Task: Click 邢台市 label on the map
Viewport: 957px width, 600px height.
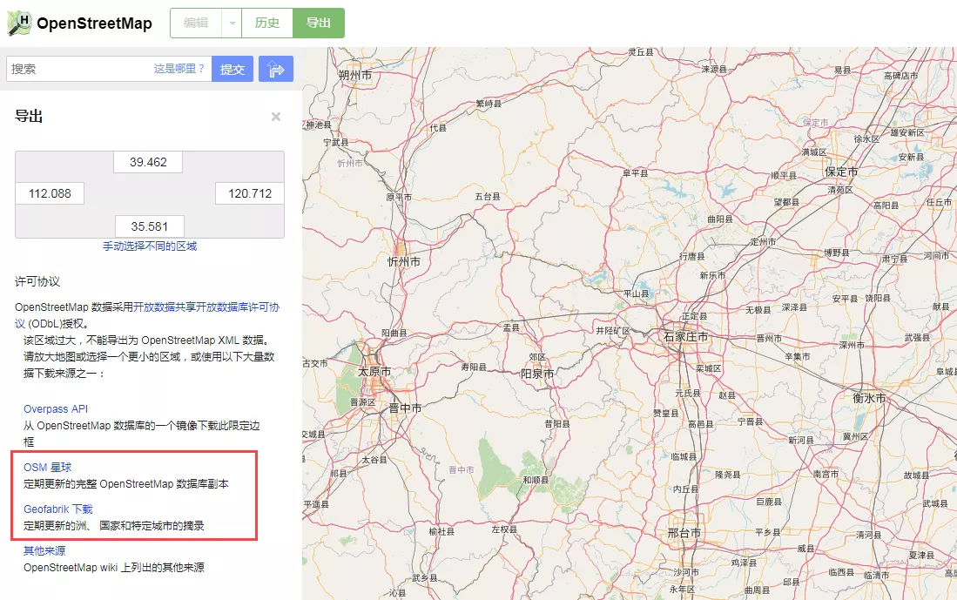Action: (x=684, y=533)
